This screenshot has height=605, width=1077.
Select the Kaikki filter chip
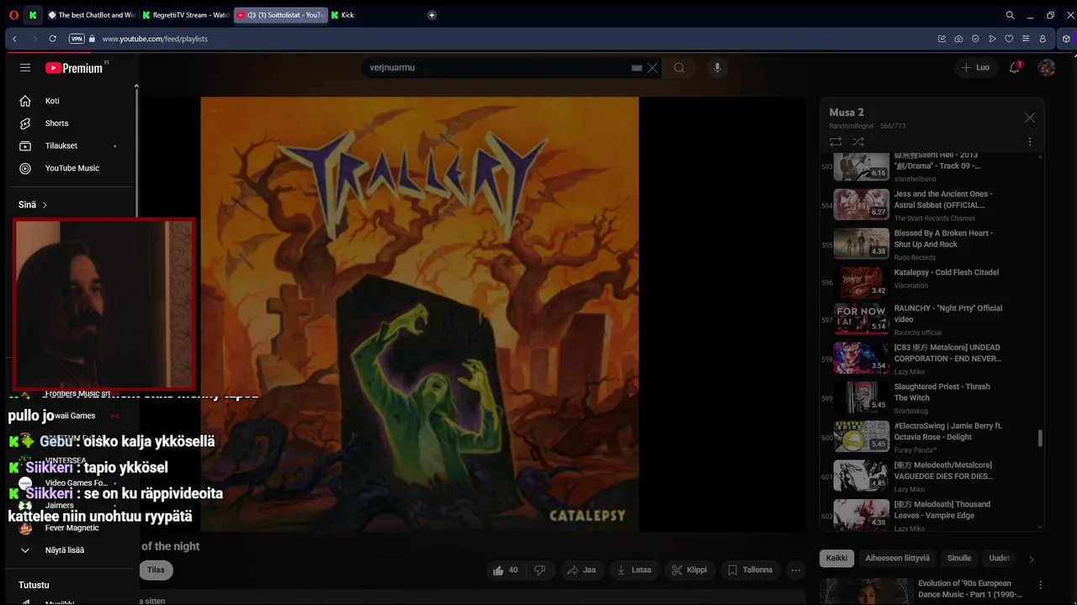(x=836, y=558)
